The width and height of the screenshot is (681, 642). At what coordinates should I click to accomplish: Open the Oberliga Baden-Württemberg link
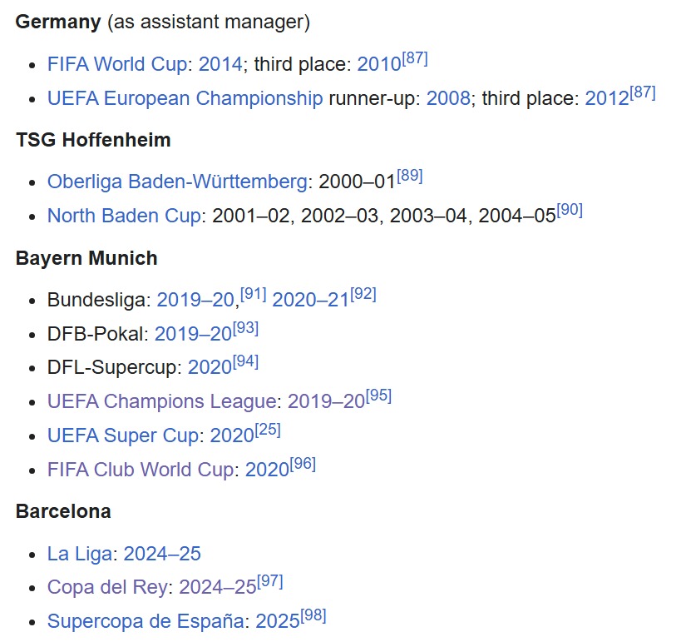pyautogui.click(x=177, y=182)
